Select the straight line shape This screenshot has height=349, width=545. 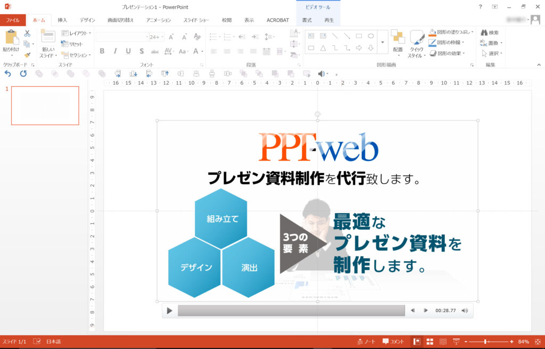(335, 36)
